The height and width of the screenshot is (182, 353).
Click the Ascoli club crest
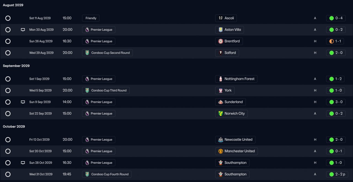tap(221, 18)
